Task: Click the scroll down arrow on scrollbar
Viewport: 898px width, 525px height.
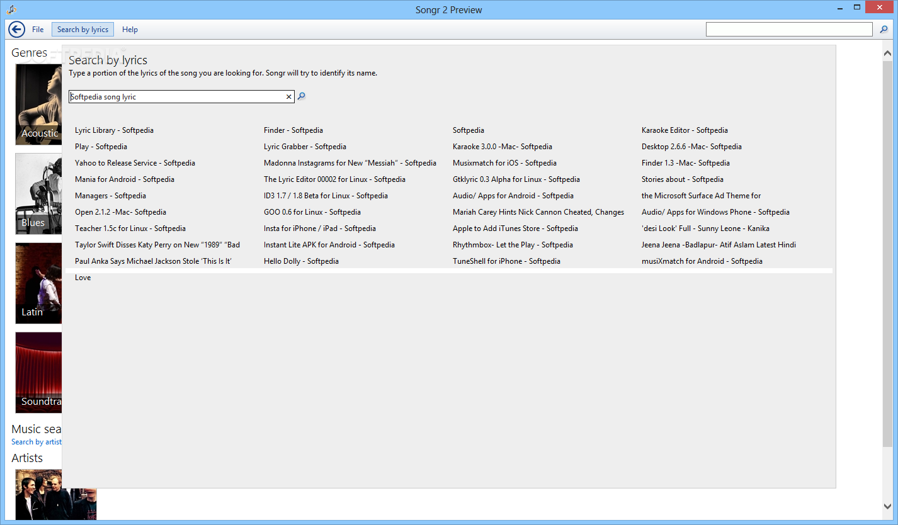Action: click(x=887, y=506)
